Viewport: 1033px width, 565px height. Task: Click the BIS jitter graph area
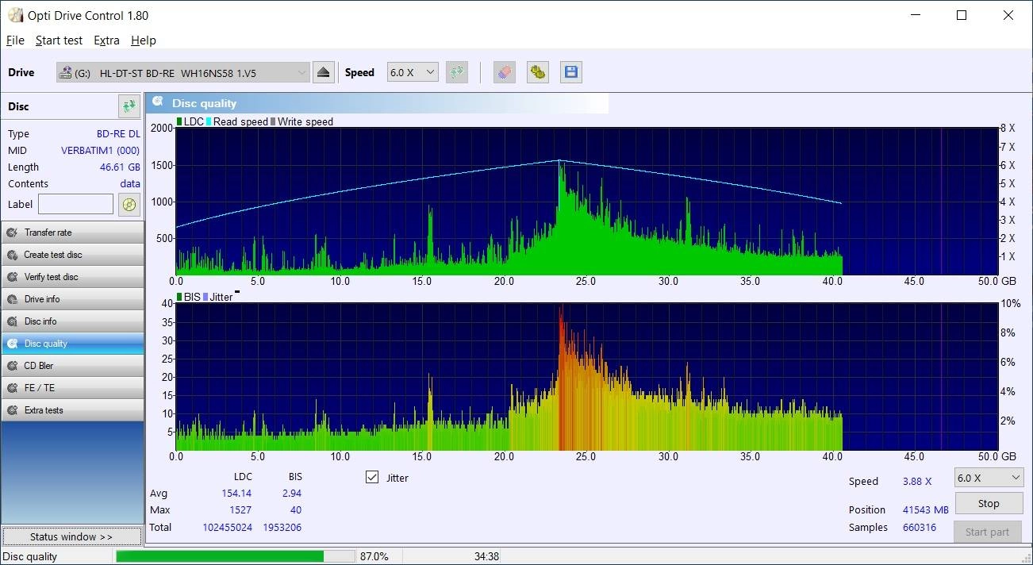[586, 376]
